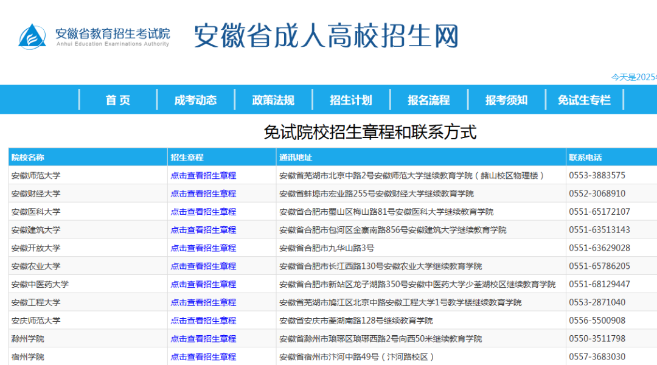Open the 首页 nav menu item

point(118,100)
